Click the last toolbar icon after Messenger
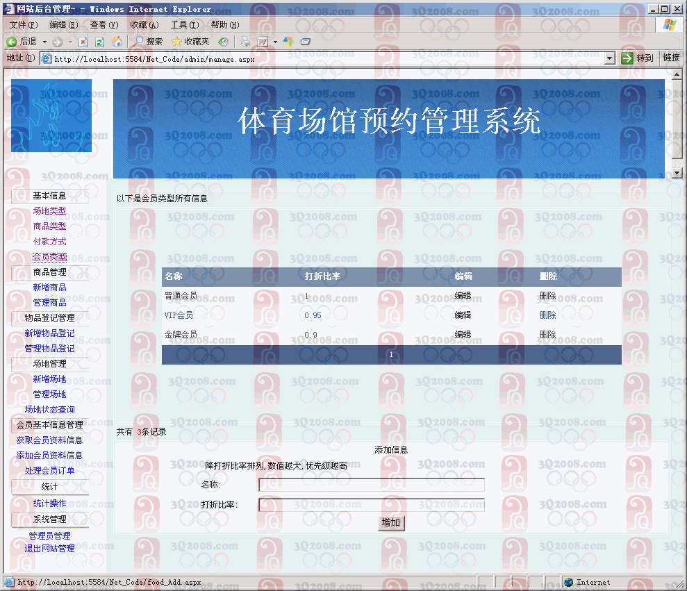This screenshot has width=687, height=591. tap(306, 42)
